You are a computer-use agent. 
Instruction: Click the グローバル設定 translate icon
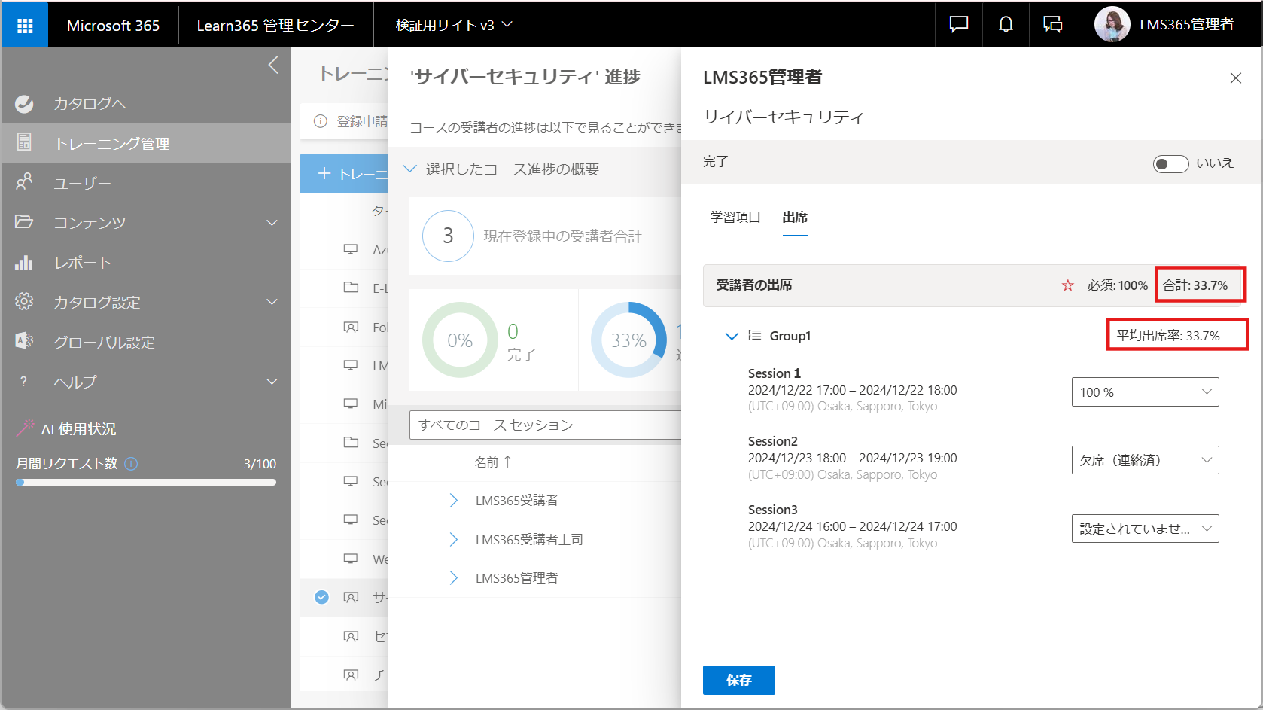point(24,341)
